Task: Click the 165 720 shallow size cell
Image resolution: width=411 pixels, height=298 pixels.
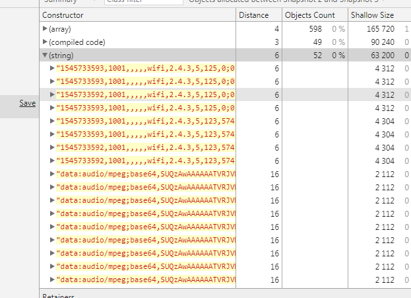Action: (379, 29)
